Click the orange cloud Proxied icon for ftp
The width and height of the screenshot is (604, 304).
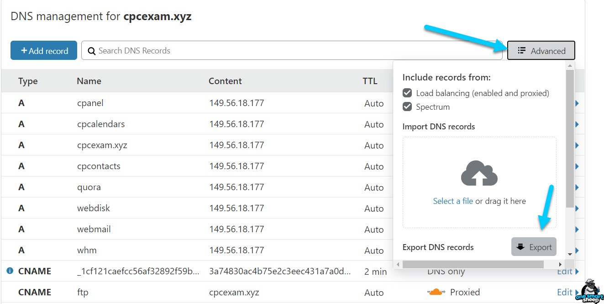pyautogui.click(x=436, y=292)
